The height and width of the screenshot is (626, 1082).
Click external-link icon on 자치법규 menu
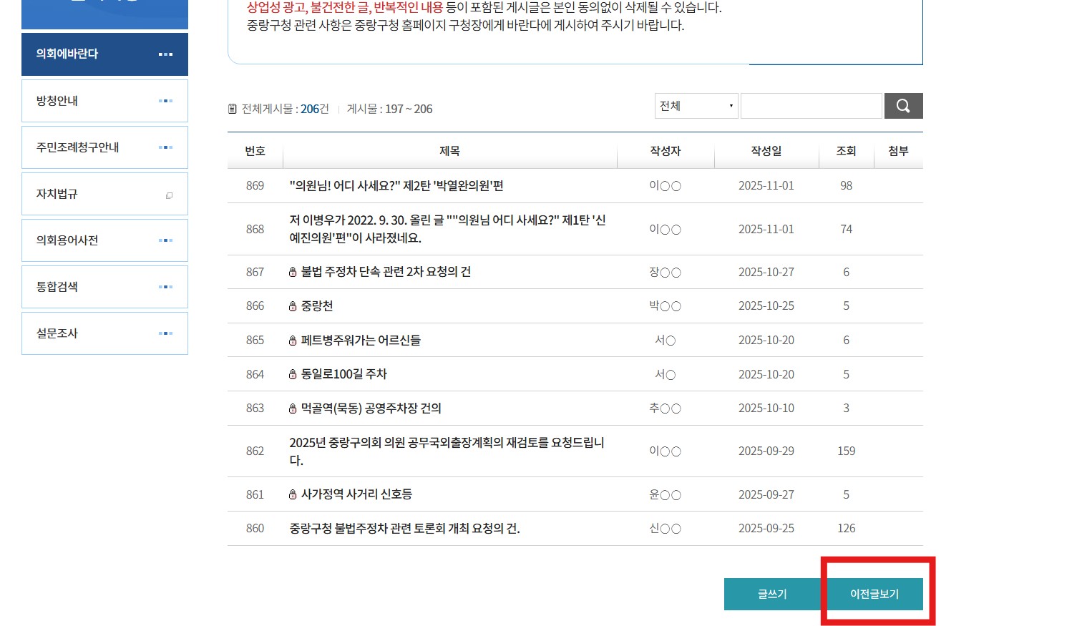point(169,195)
